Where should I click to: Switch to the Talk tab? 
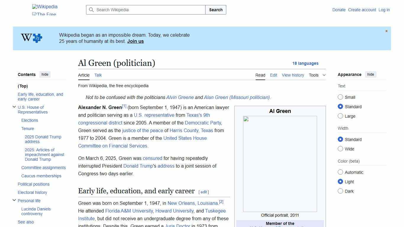coord(98,75)
